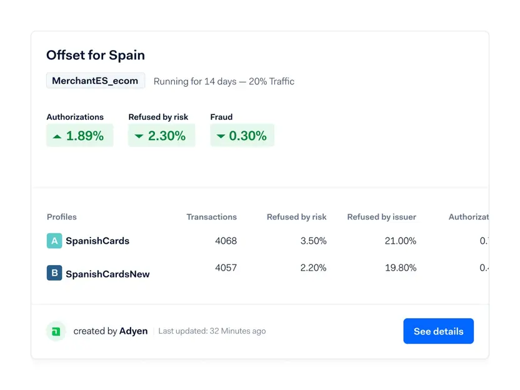Click the Last updated 32 Minutes ago text

pos(212,331)
